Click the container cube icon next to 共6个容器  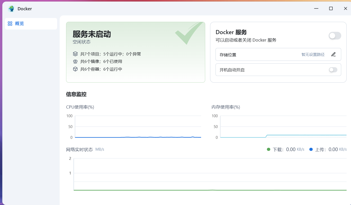point(75,69)
